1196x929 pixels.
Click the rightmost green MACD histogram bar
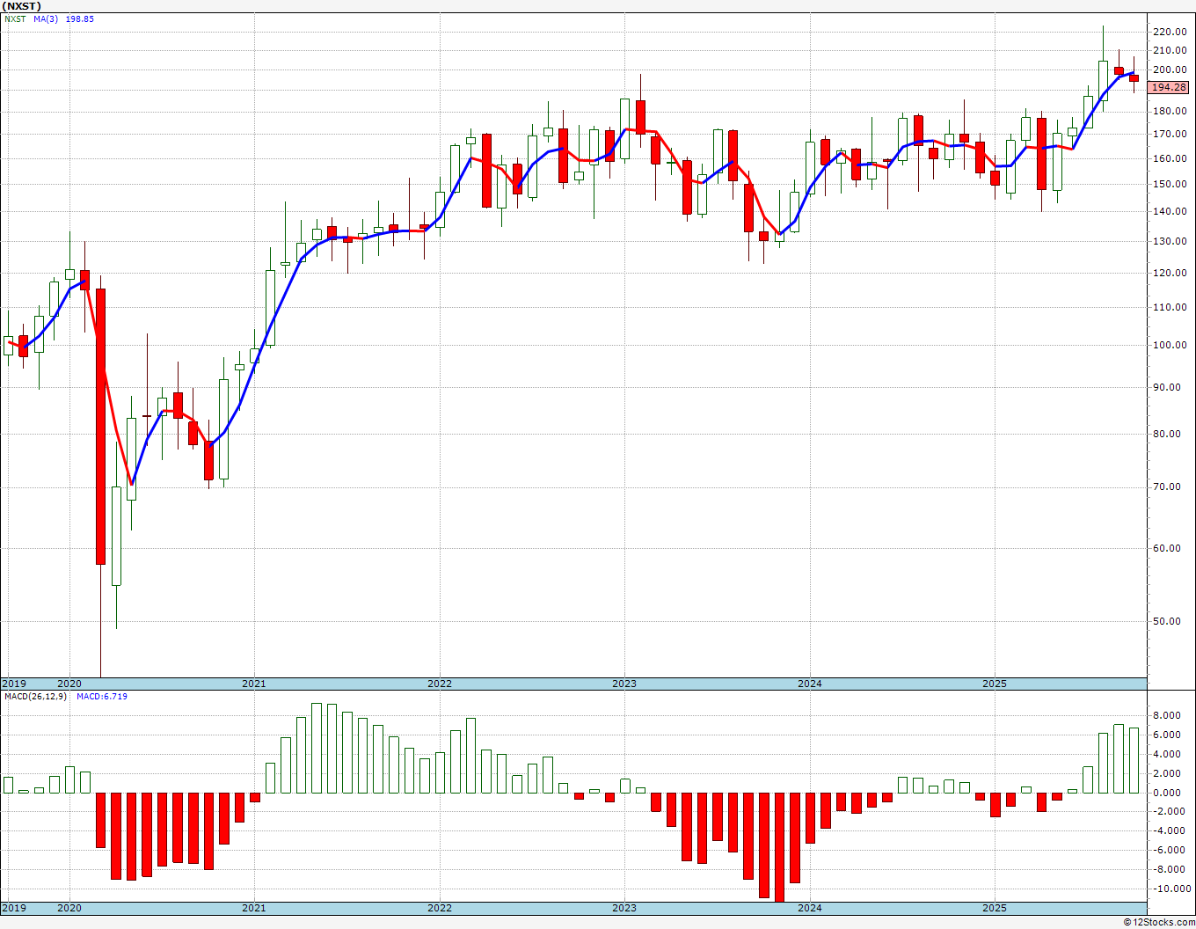point(1134,760)
